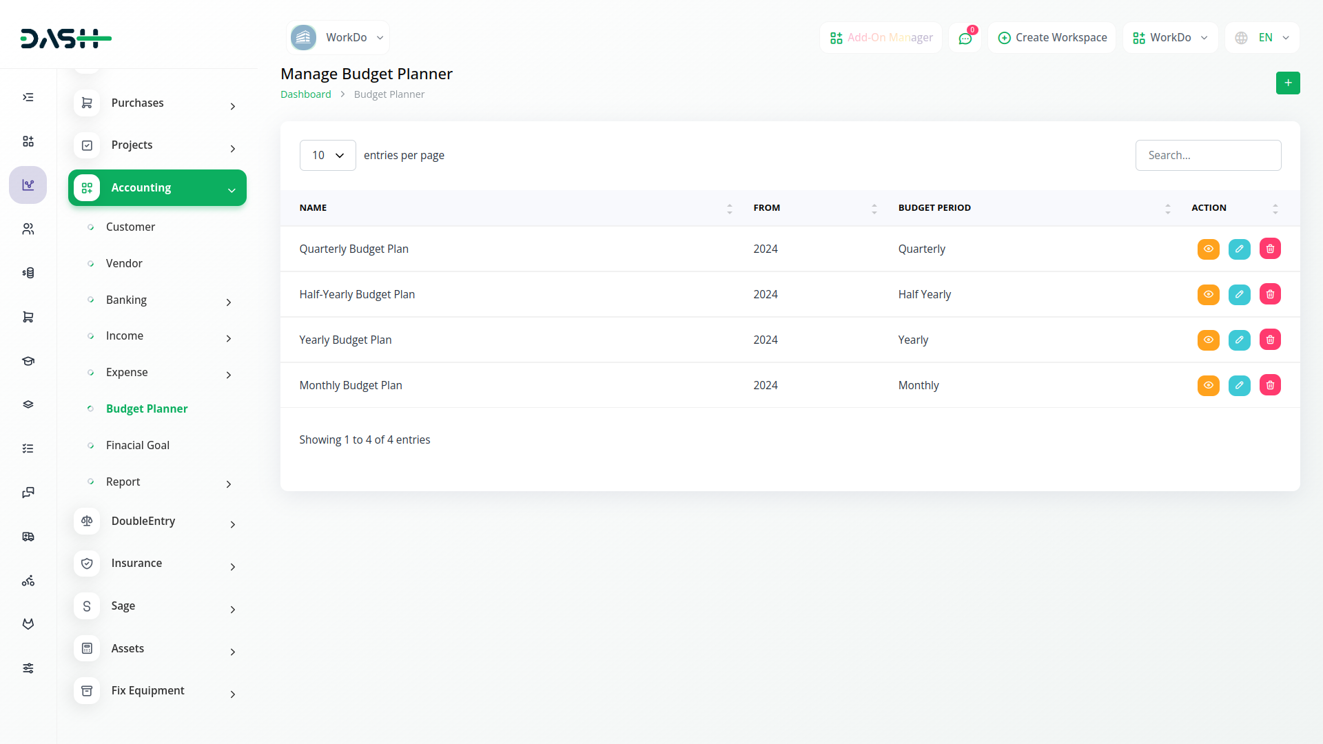This screenshot has width=1323, height=744.
Task: Click the Search input field
Action: tap(1207, 156)
